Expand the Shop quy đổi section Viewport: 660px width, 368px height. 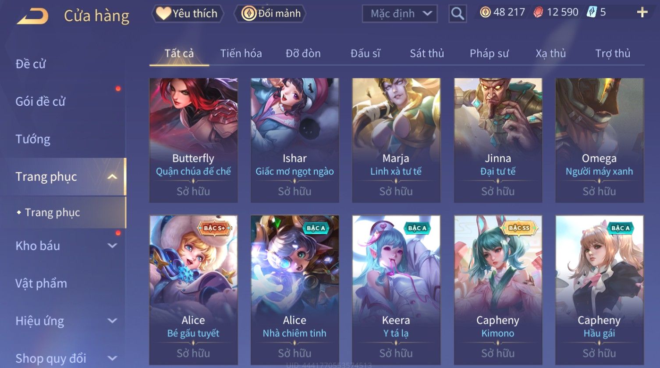112,359
